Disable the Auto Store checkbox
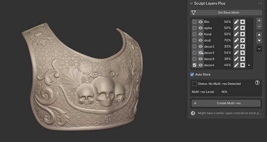 click(192, 75)
